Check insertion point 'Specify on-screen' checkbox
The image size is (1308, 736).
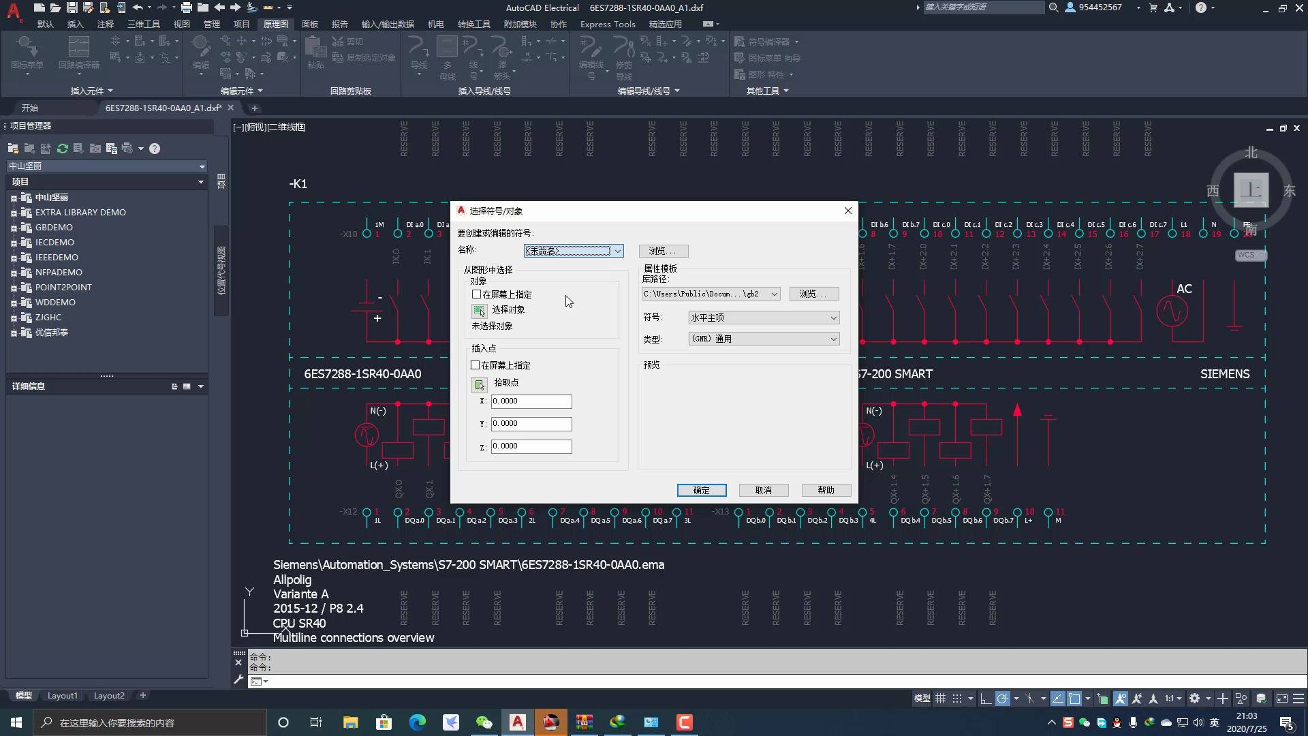pyautogui.click(x=476, y=365)
